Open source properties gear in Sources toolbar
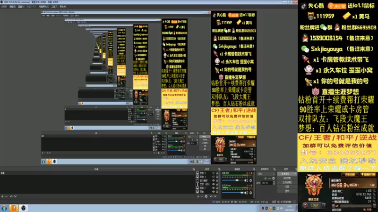 [206, 196]
